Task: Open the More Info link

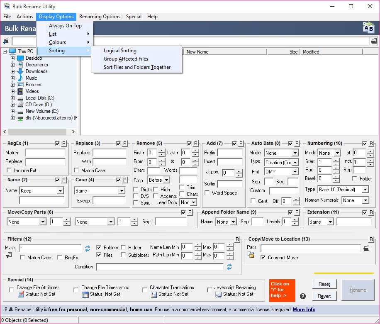Action: [304, 309]
